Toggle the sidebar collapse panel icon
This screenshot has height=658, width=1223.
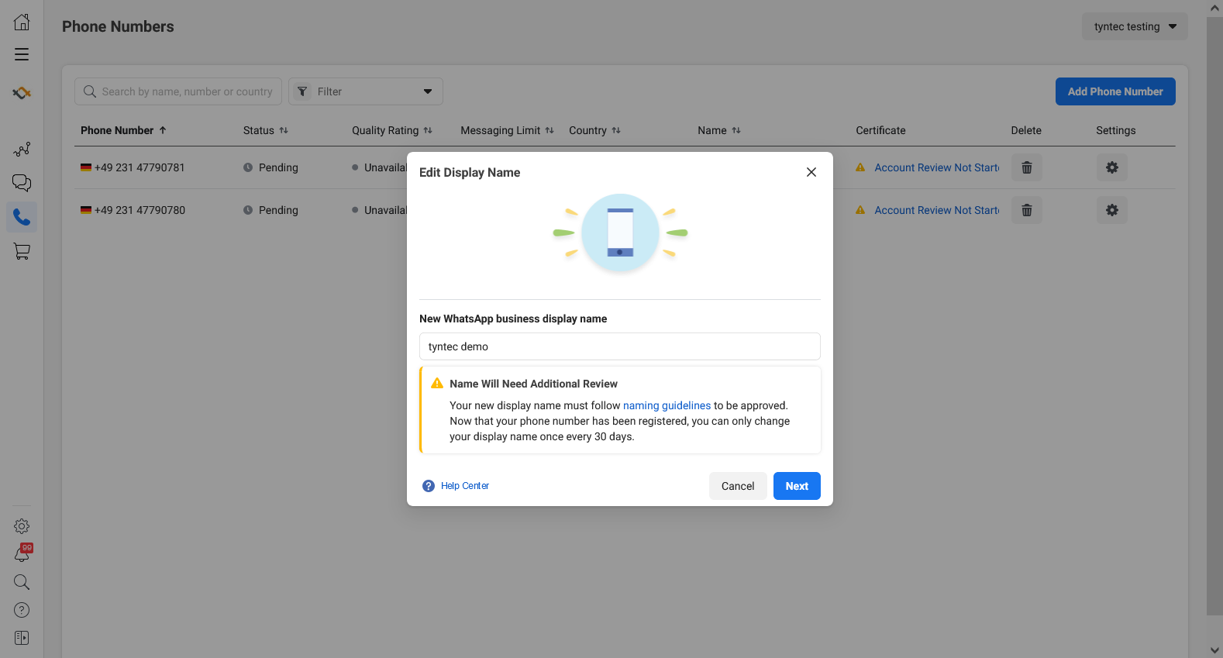[x=22, y=638]
